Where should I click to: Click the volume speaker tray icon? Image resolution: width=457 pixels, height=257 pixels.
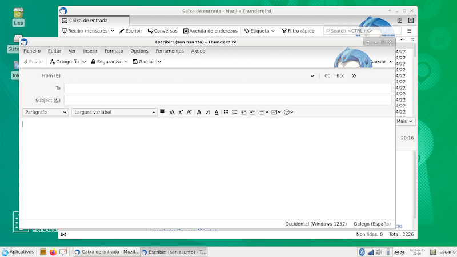(x=379, y=252)
